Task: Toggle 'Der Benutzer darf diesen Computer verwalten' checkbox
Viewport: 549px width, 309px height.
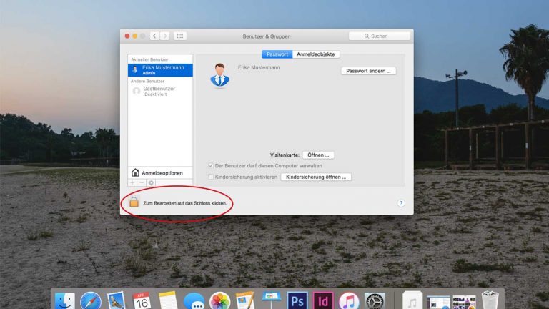Action: (x=211, y=165)
